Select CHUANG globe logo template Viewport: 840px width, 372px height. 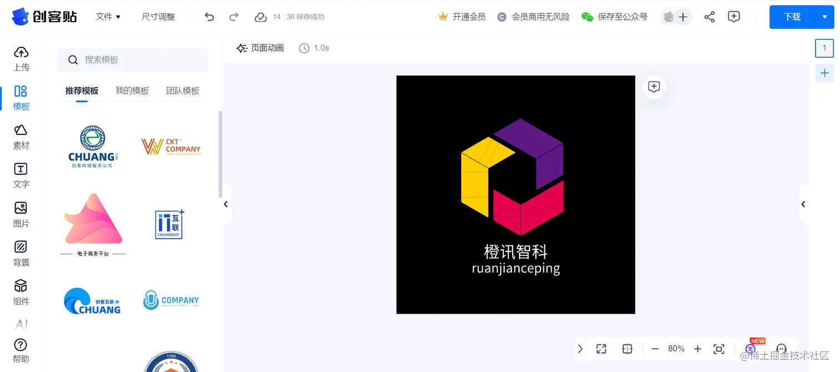click(92, 147)
